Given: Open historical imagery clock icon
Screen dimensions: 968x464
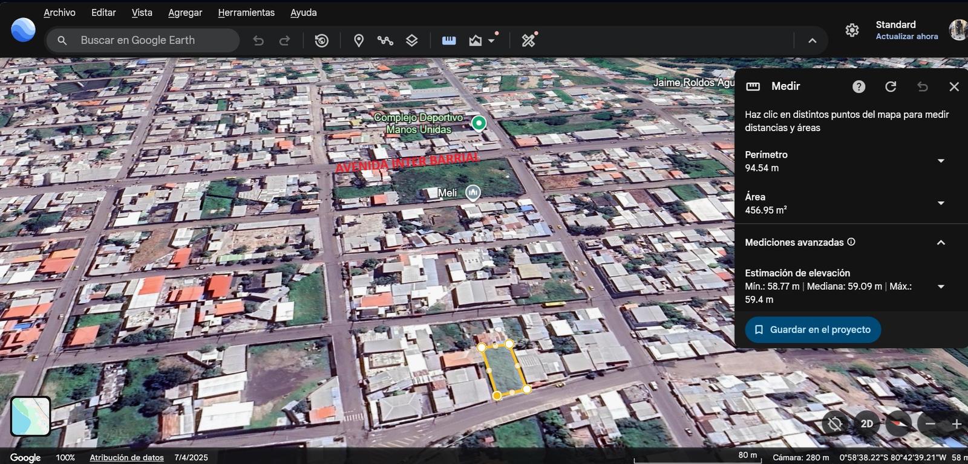Looking at the screenshot, I should click(x=322, y=40).
